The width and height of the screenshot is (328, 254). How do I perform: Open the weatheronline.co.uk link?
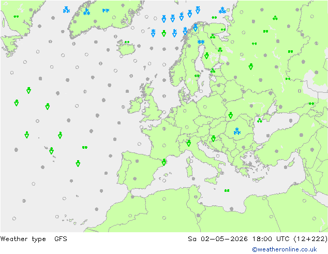click(x=285, y=249)
